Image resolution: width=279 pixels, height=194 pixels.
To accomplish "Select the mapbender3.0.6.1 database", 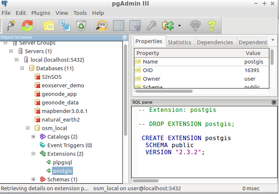I will [65, 111].
